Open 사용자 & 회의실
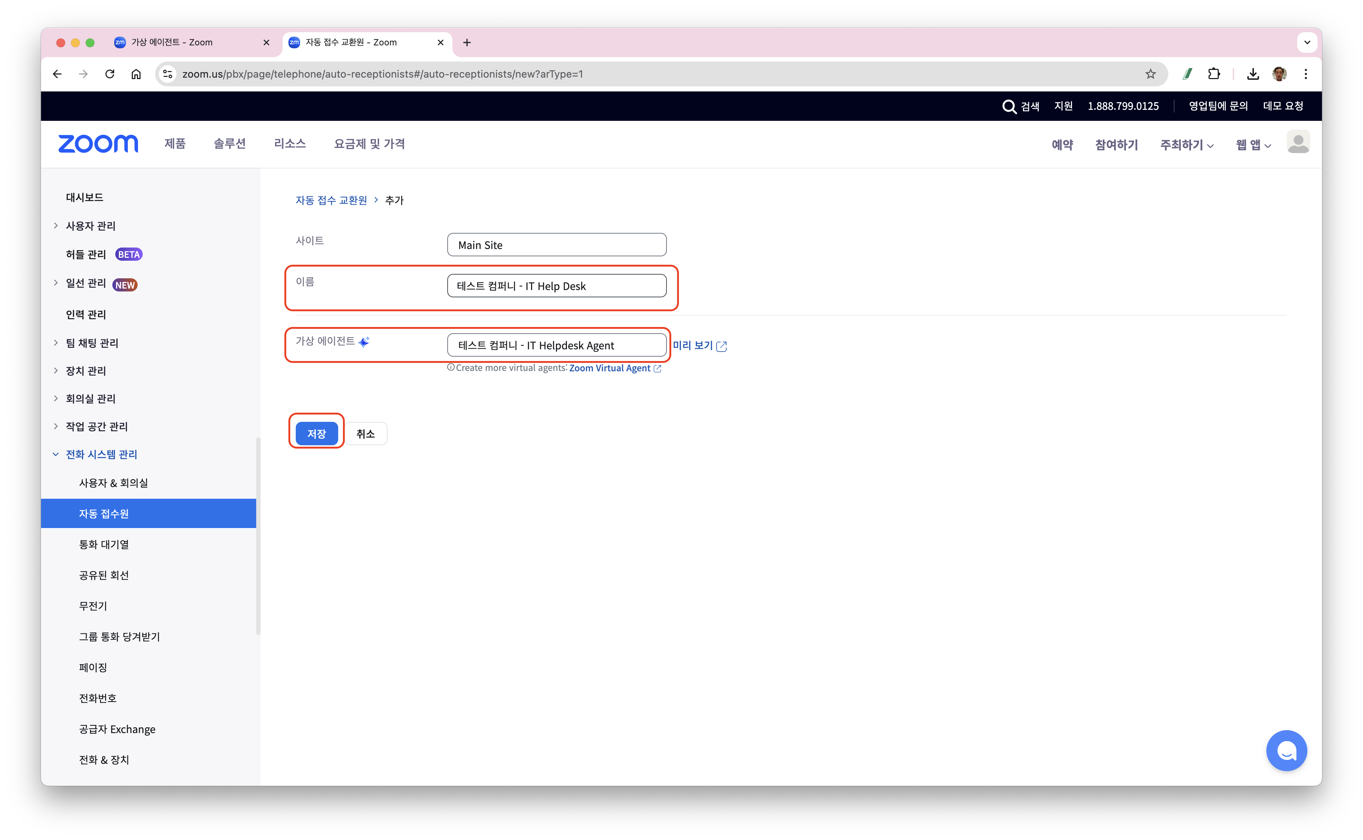Screen dimensions: 1363x840 coord(113,483)
